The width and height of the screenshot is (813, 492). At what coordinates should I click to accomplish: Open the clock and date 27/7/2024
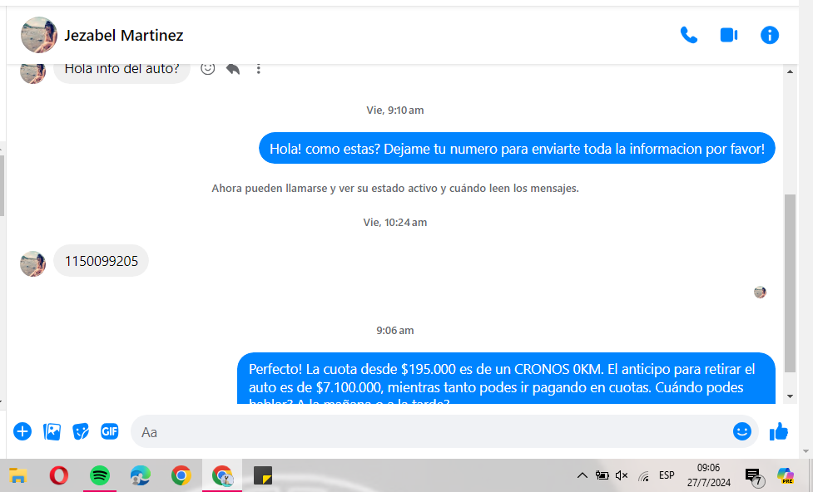click(x=709, y=475)
